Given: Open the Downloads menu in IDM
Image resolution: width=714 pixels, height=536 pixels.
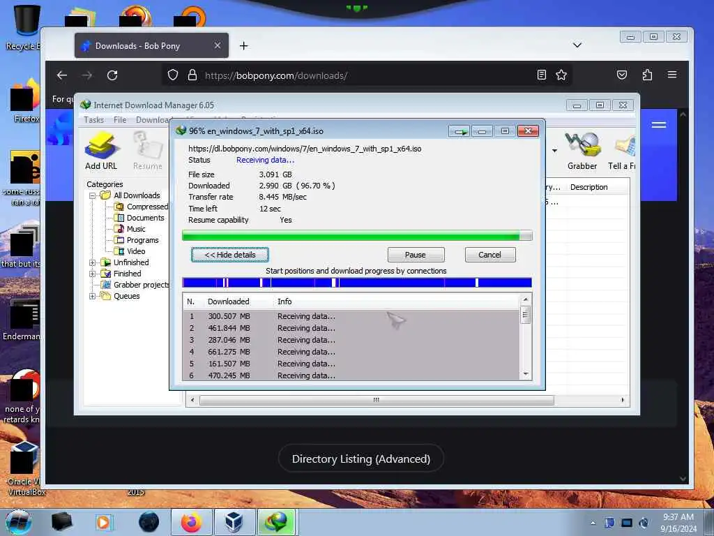Looking at the screenshot, I should click(x=153, y=120).
